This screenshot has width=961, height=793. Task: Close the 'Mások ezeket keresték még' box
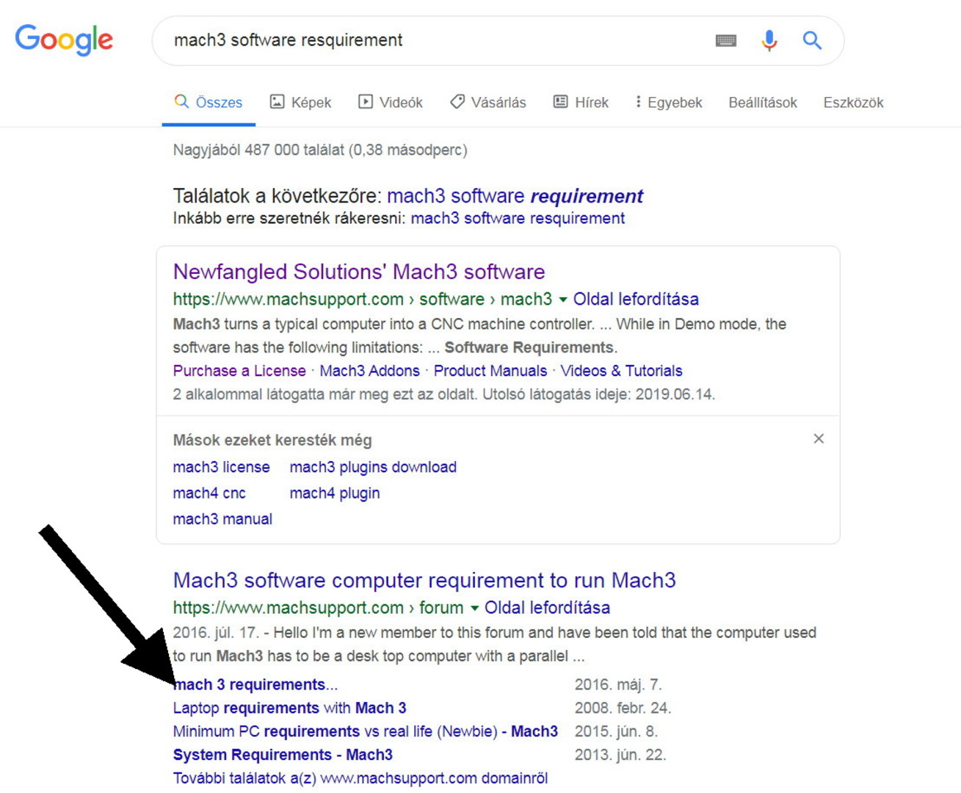point(819,439)
